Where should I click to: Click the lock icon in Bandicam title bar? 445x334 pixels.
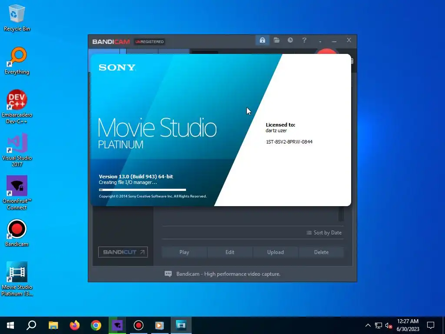point(262,40)
